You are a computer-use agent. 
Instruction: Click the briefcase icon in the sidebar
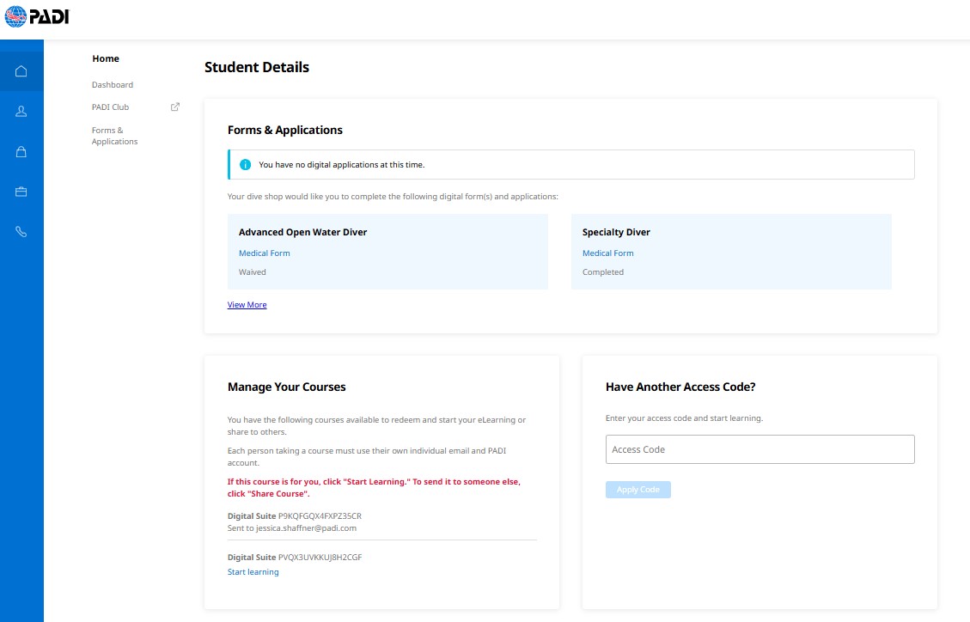[x=21, y=192]
